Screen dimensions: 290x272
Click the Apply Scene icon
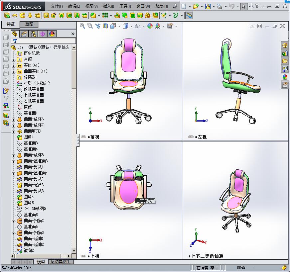[x=158, y=26]
